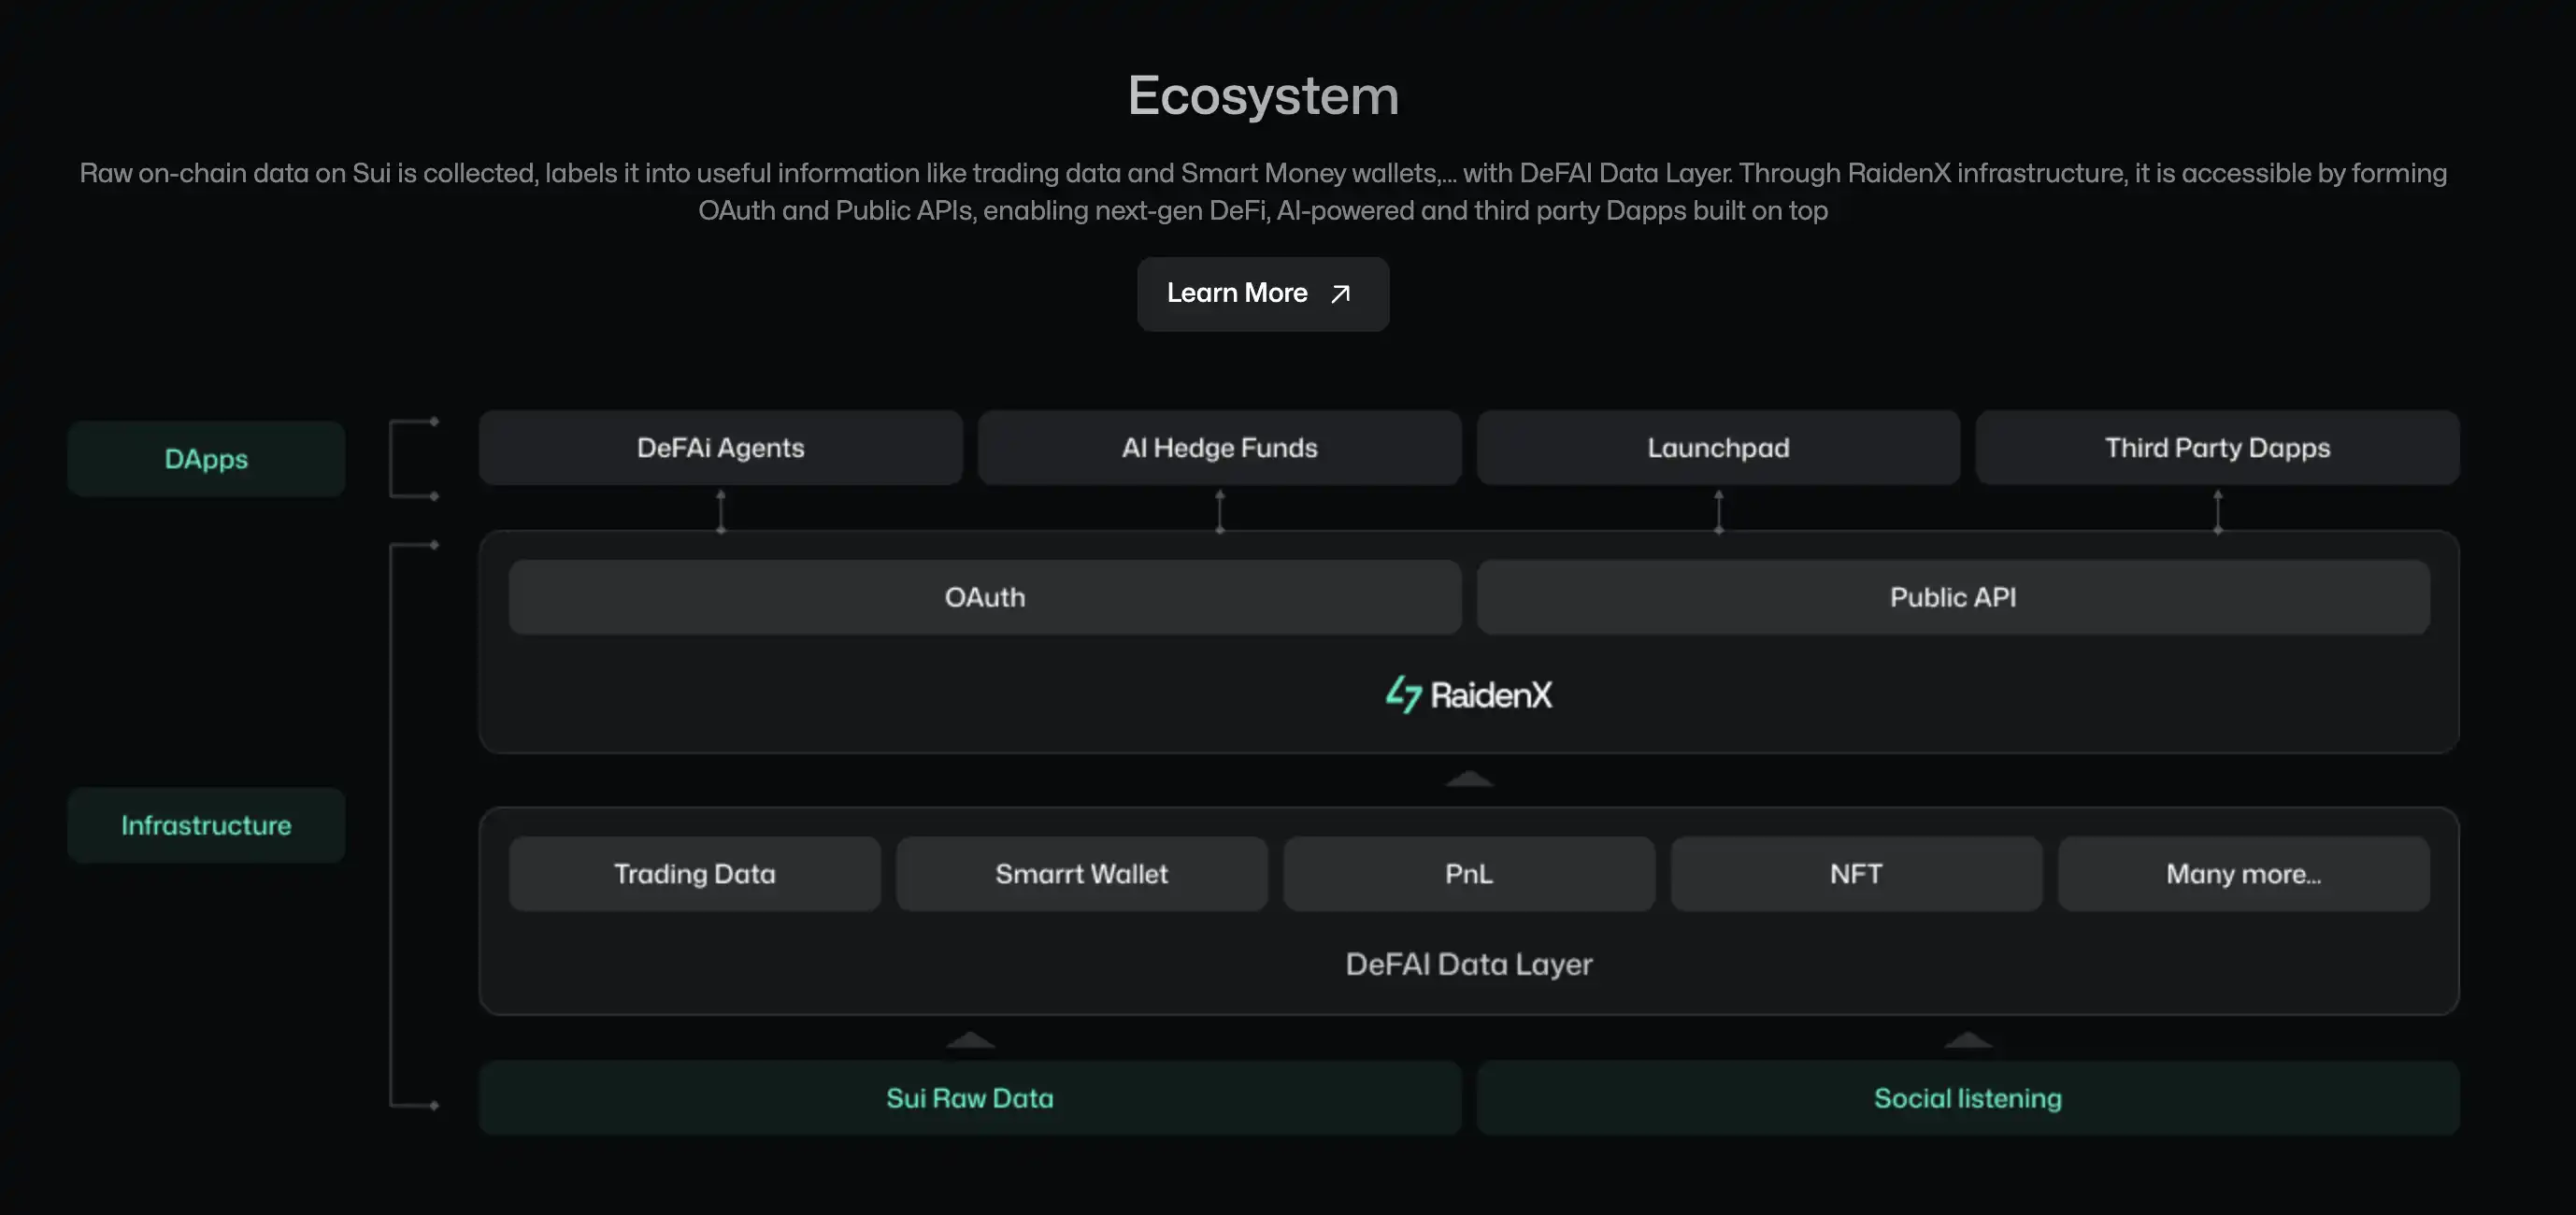
Task: Click the Social listening bar
Action: point(1967,1098)
